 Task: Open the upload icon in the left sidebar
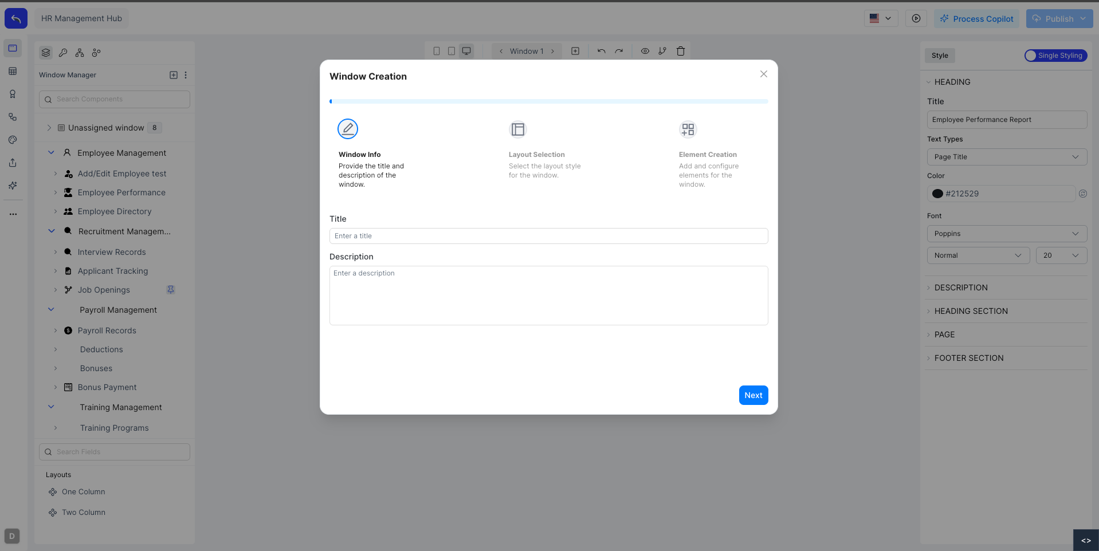pos(13,163)
